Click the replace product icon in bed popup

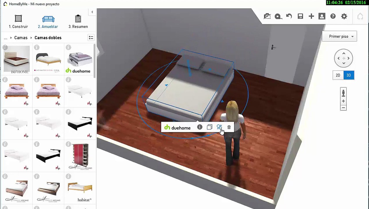(x=219, y=127)
